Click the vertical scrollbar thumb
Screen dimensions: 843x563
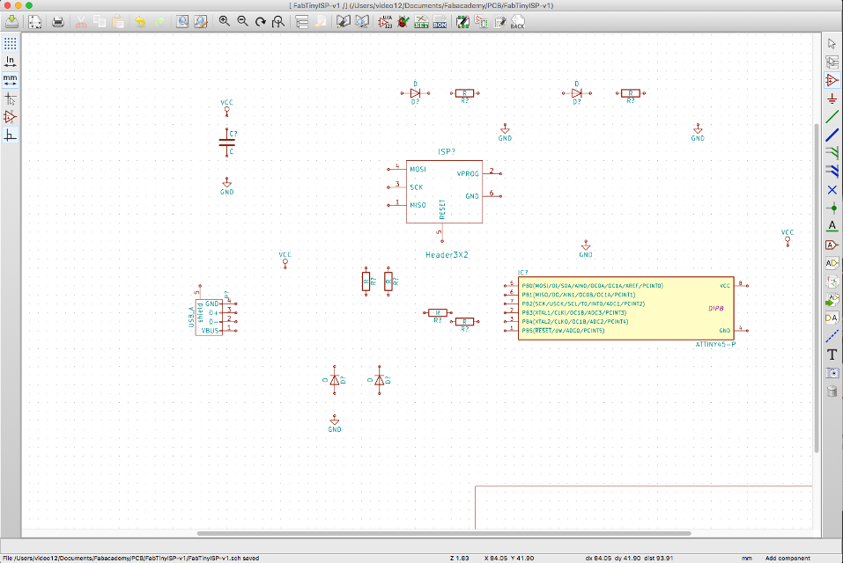tap(817, 289)
